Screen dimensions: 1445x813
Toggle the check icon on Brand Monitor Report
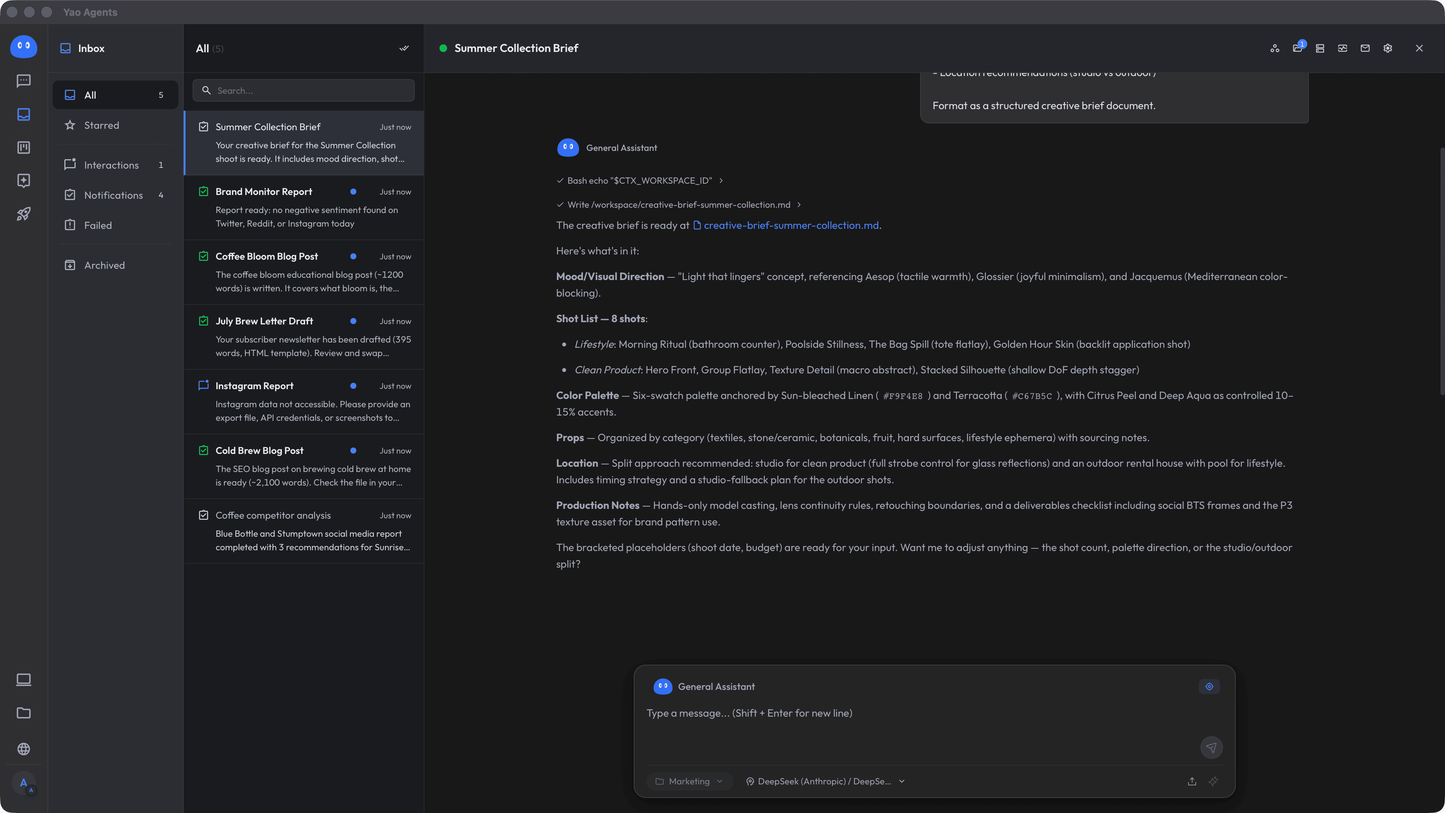(204, 191)
